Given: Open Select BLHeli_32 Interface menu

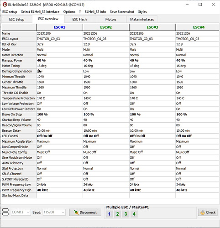Looking at the screenshot, I should tap(40, 12).
